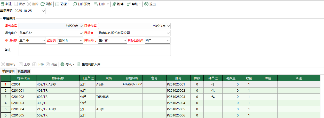The width and height of the screenshot is (324, 118).
Task: Click the 批号 column header
Action: pyautogui.click(x=178, y=78)
